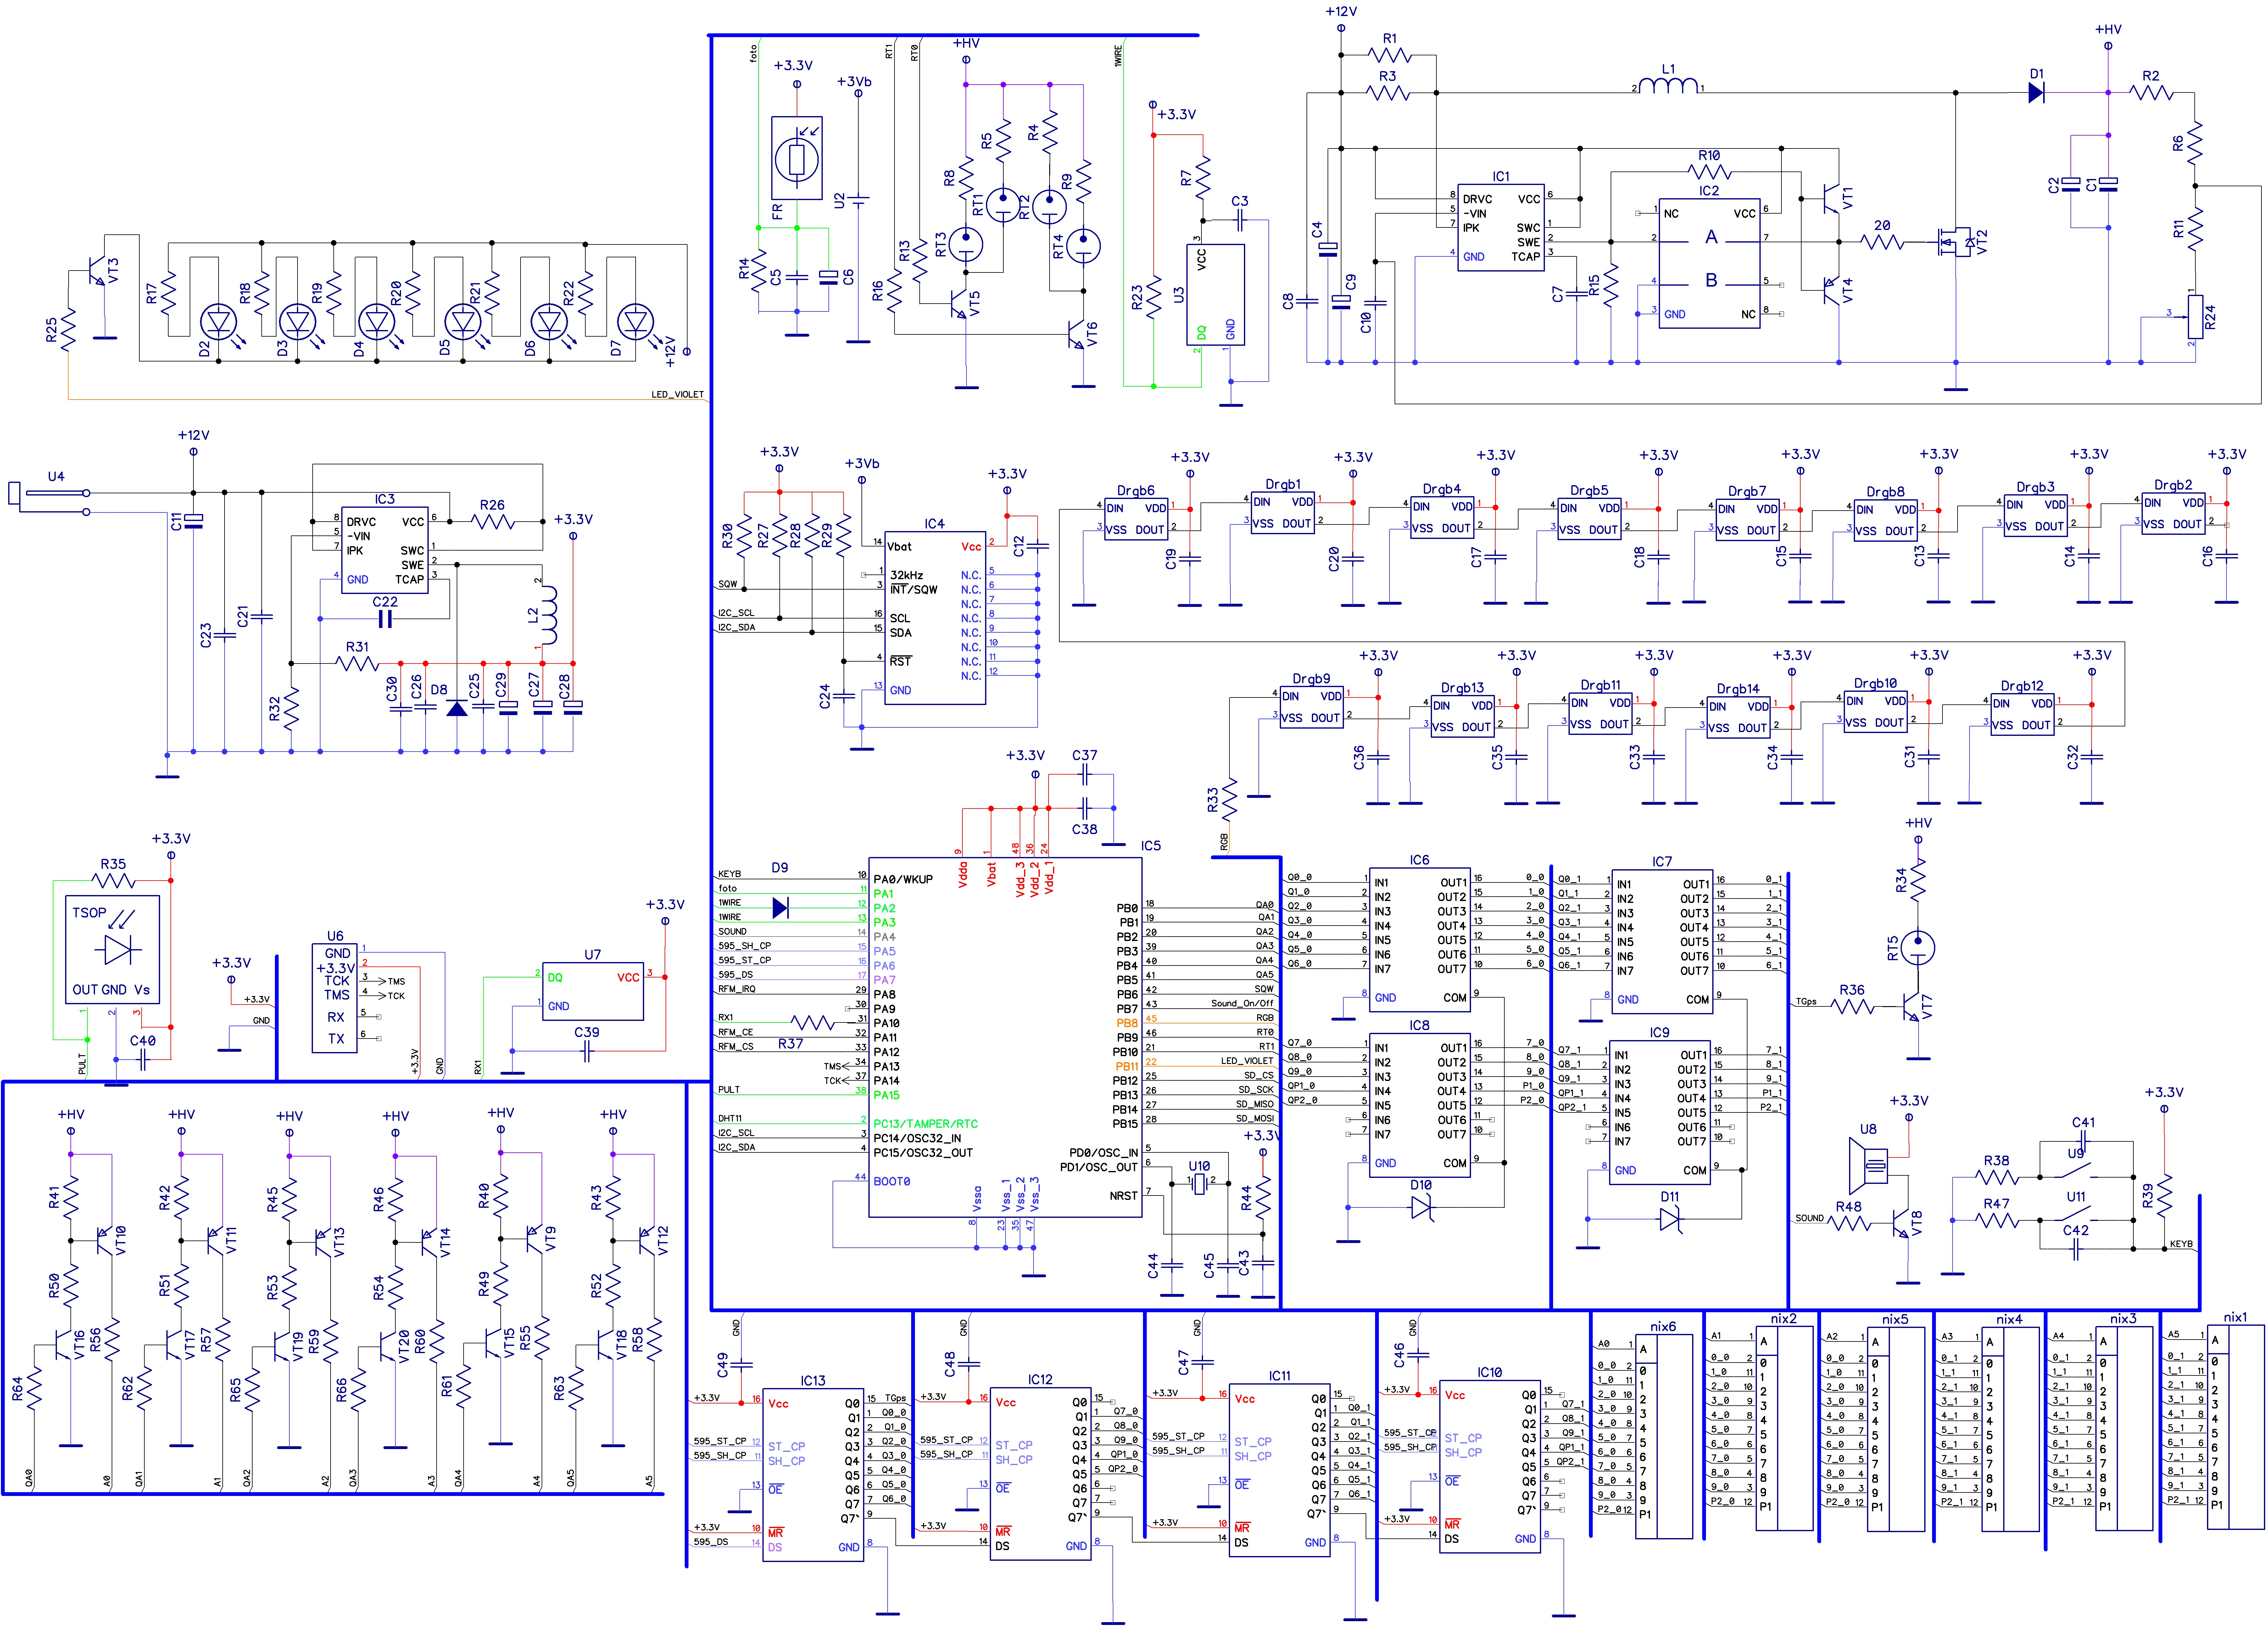Select resistor R26 symbol
2268x1635 pixels.
coord(492,521)
